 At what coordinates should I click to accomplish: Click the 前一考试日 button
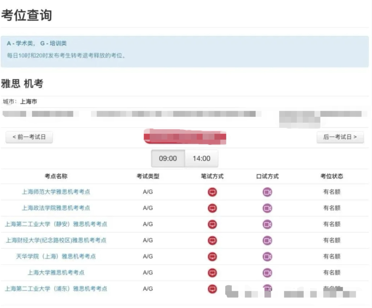pyautogui.click(x=29, y=137)
